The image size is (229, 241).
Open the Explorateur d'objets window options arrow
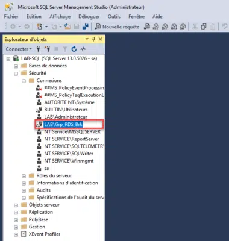pyautogui.click(x=87, y=39)
